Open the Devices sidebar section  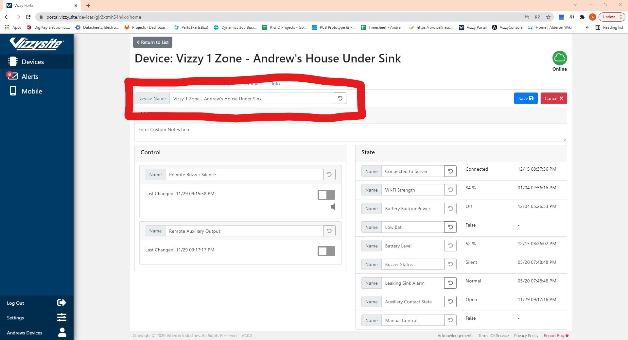tap(37, 61)
